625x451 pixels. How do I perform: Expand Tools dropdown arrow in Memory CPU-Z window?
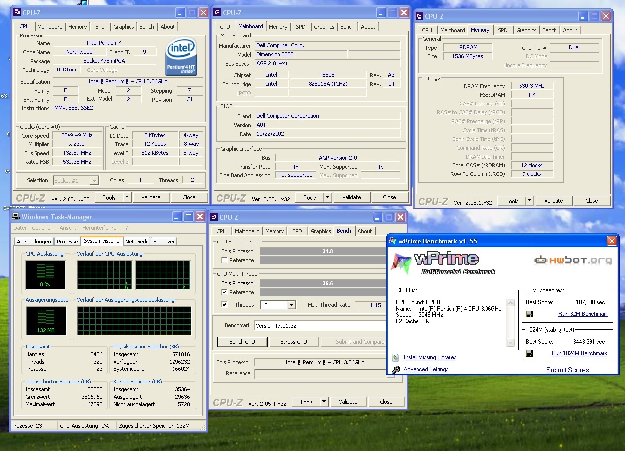point(529,201)
